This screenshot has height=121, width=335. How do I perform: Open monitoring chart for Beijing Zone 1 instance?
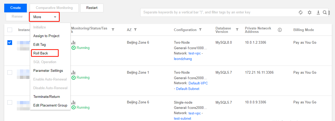pyautogui.click(x=73, y=72)
